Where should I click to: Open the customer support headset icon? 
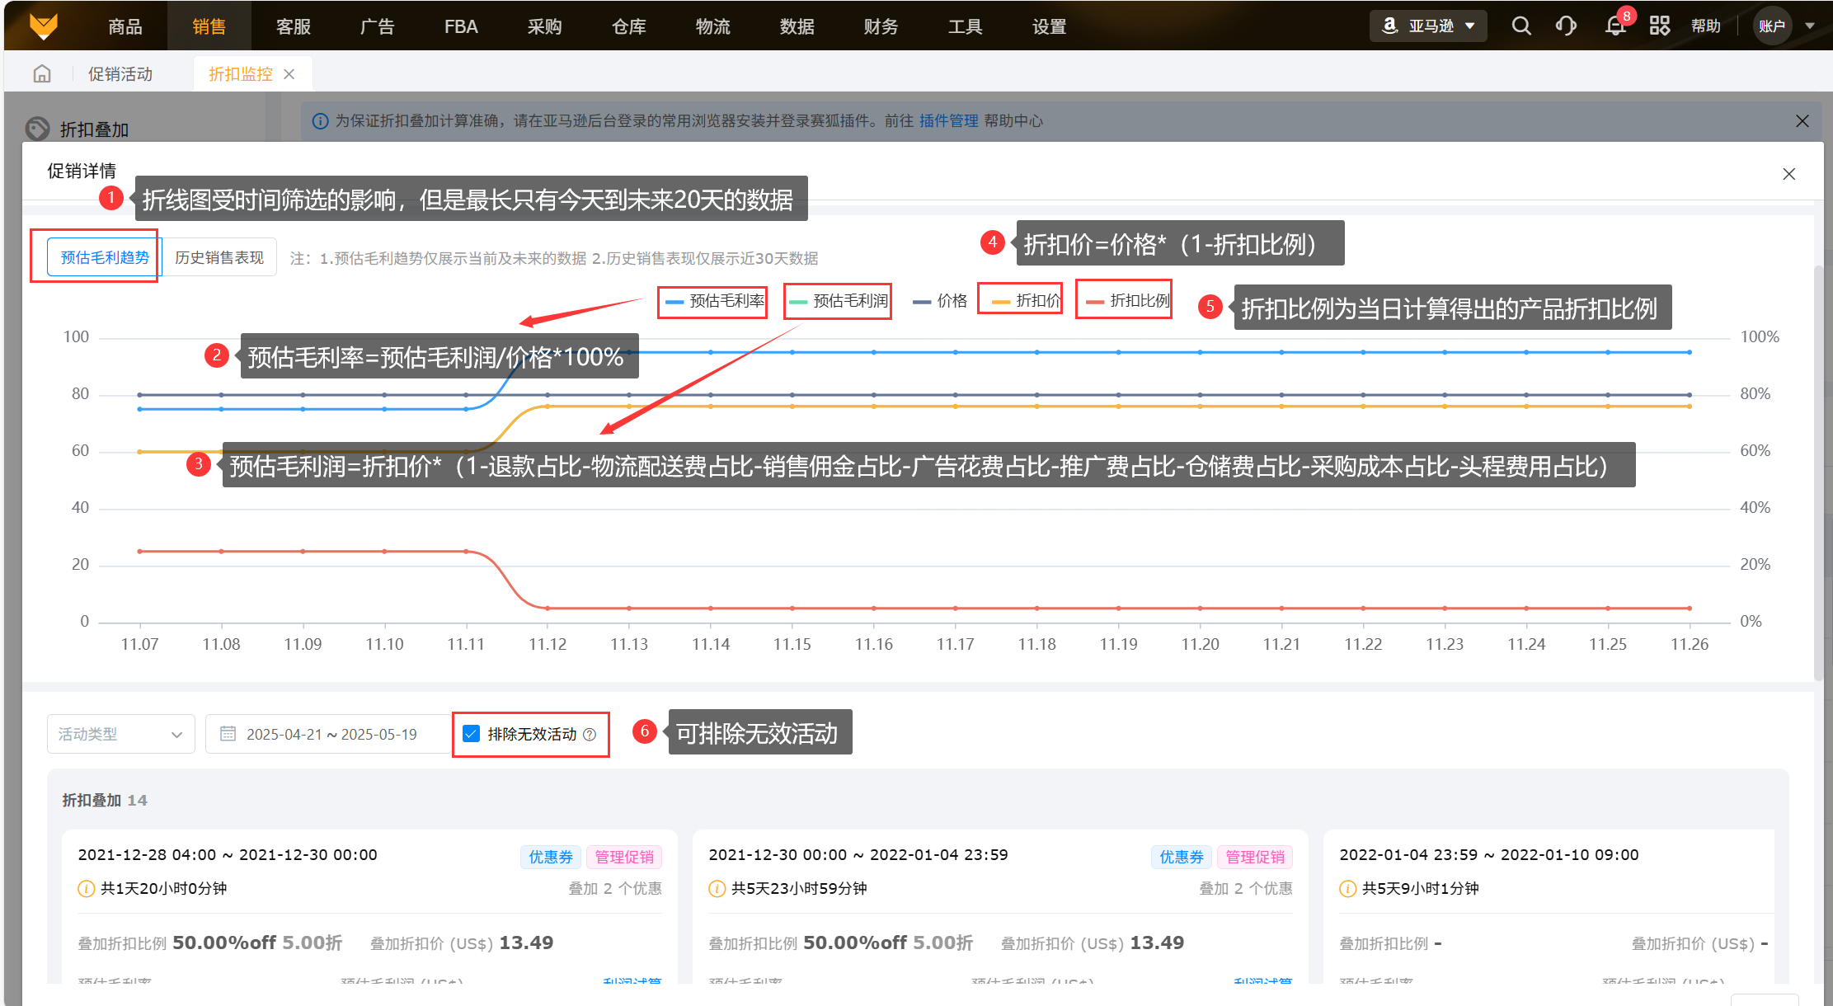tap(1565, 26)
